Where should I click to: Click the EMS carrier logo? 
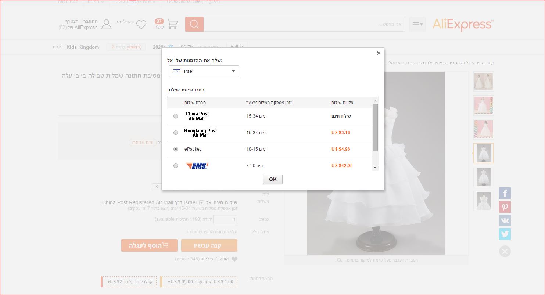197,166
